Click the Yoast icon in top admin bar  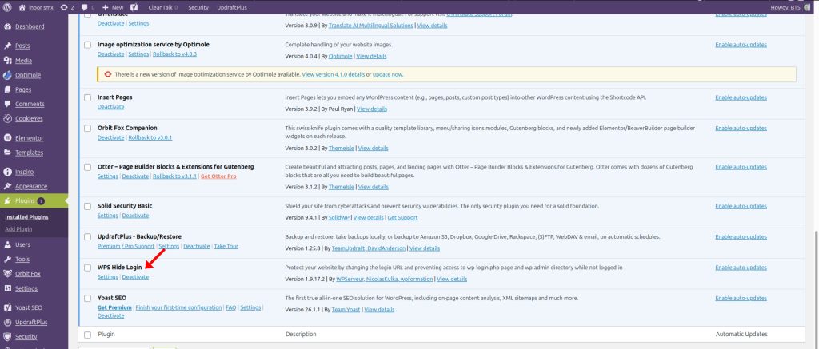pos(133,7)
